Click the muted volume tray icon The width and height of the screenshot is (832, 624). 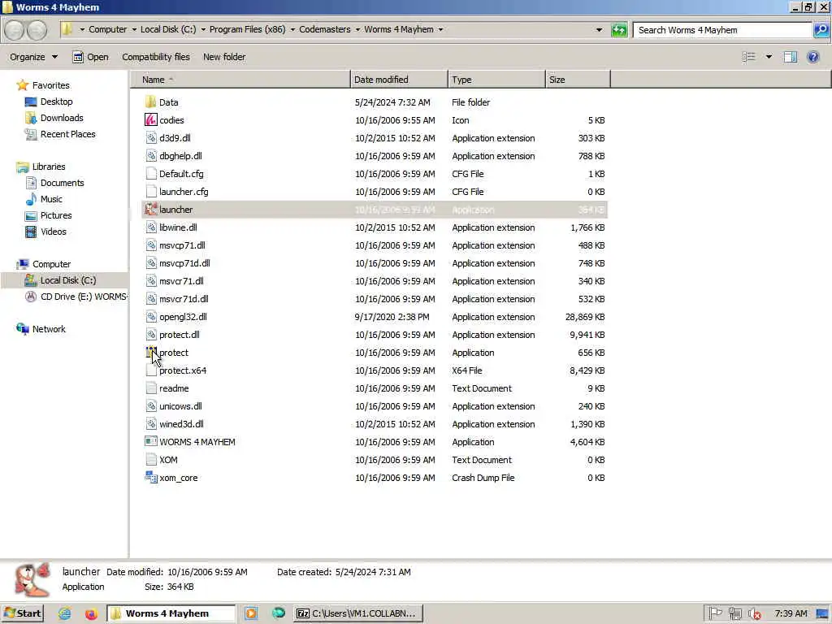754,613
